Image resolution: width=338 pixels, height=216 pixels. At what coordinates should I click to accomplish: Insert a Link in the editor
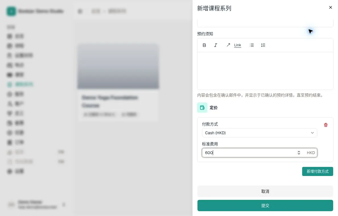coord(234,45)
